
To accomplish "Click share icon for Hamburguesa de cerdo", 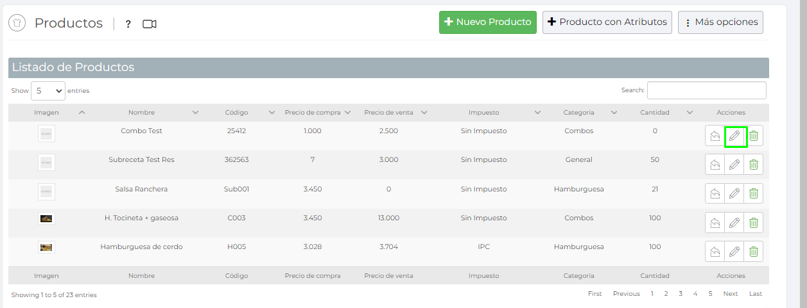I will (715, 252).
